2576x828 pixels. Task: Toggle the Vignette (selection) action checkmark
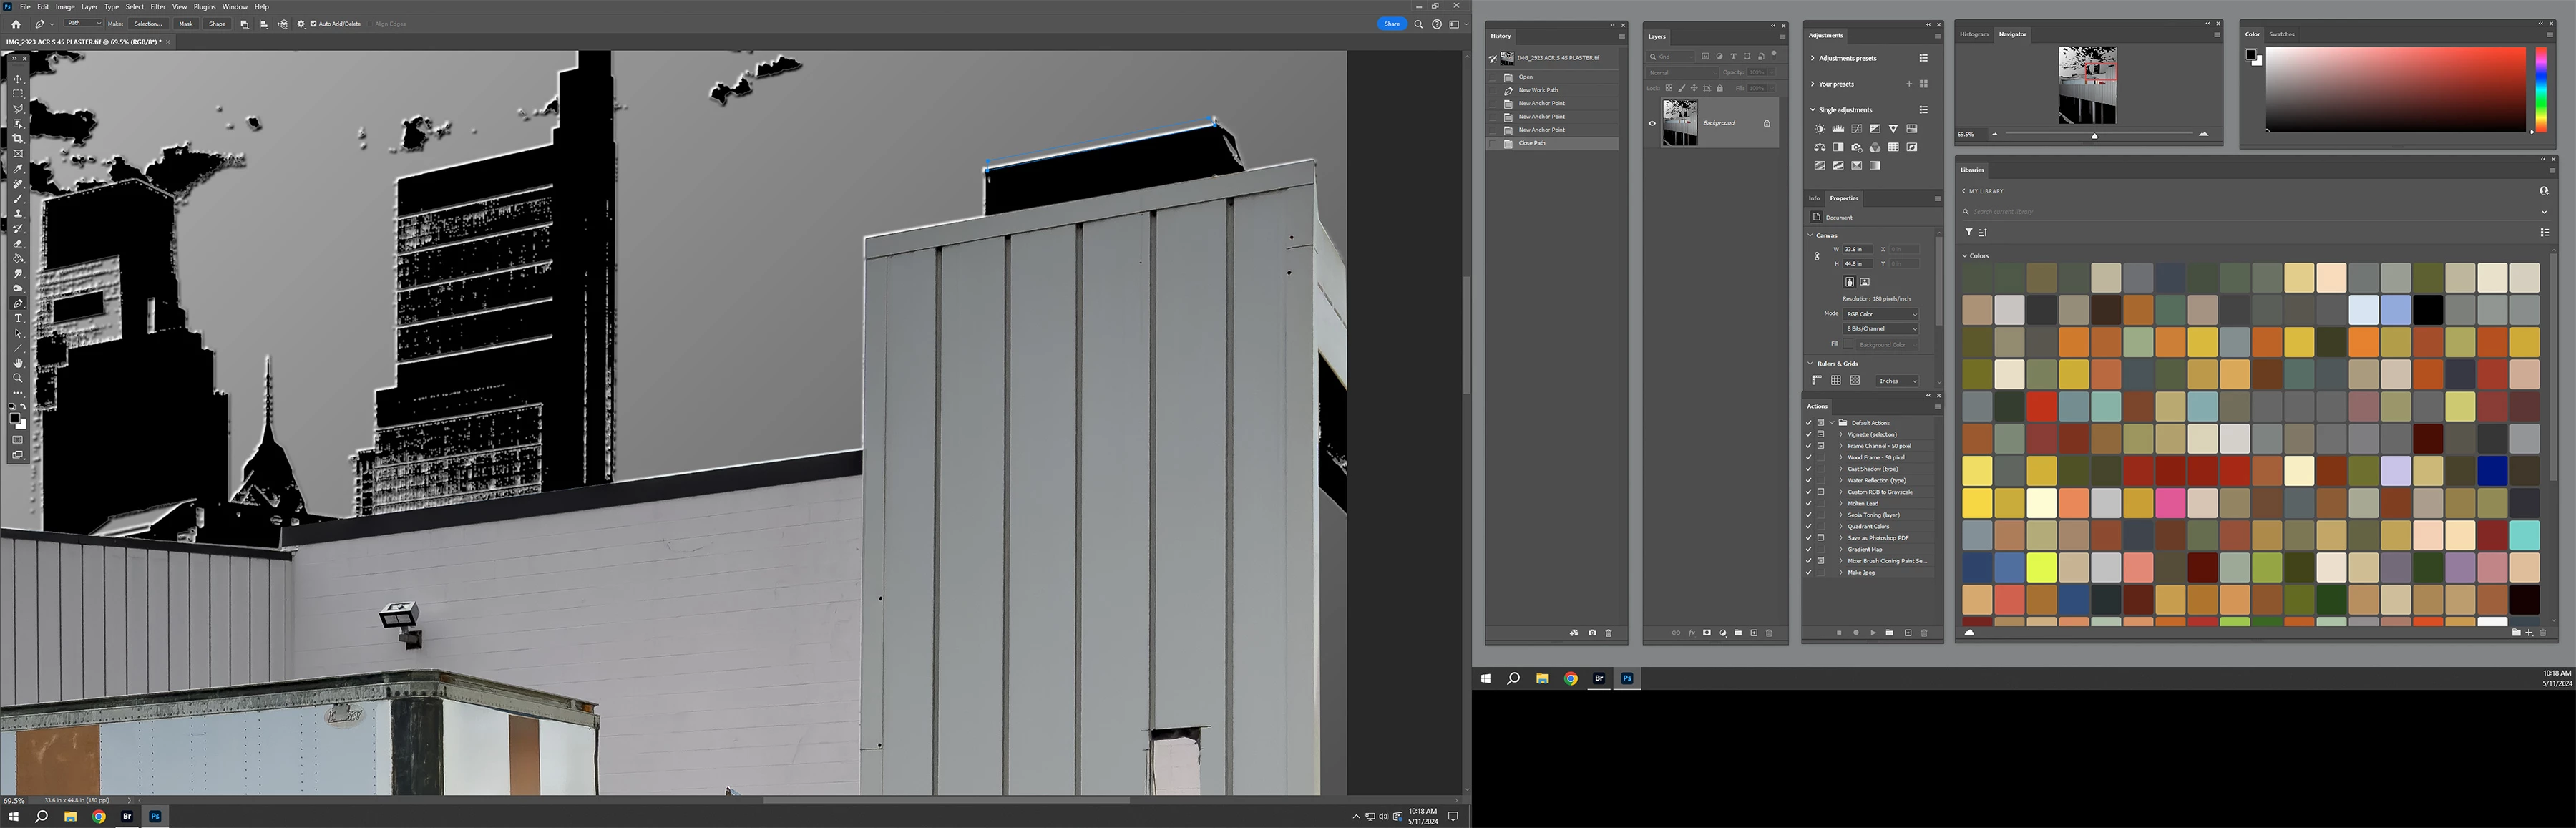coord(1808,434)
